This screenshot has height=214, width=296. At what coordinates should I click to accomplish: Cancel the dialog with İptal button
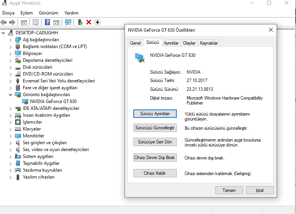pos(260,190)
